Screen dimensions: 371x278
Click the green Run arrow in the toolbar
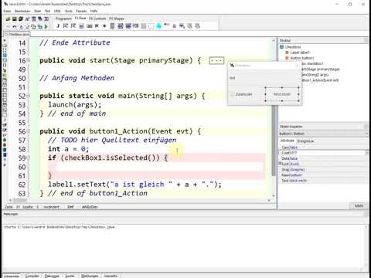coord(46,26)
